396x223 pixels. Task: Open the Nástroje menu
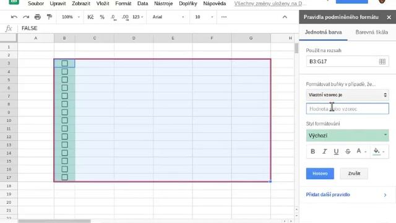163,4
